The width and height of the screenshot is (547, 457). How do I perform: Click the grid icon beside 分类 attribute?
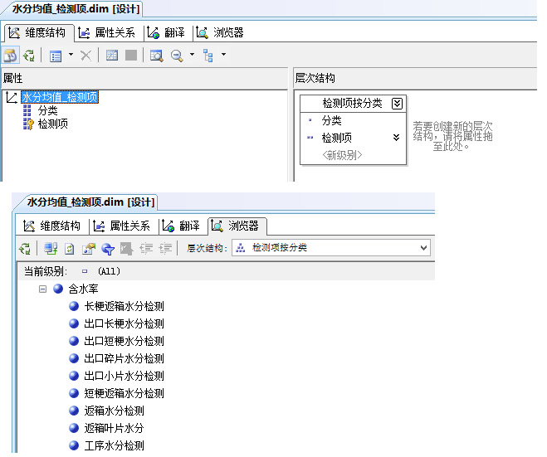click(27, 110)
